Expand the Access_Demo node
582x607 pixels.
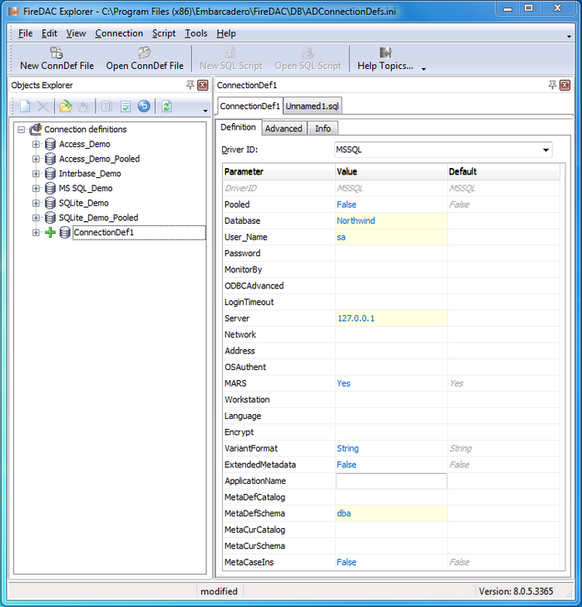click(x=36, y=145)
